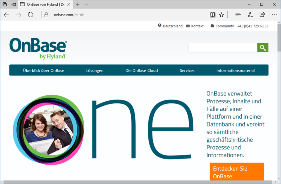Open a new tab with plus button
Image resolution: width=281 pixels, height=184 pixels.
coord(78,4)
